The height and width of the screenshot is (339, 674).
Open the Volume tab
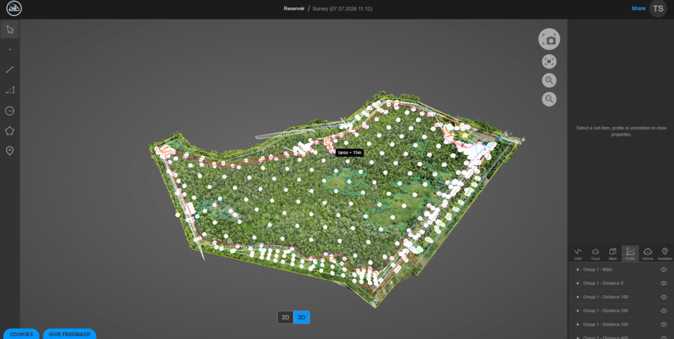(648, 254)
